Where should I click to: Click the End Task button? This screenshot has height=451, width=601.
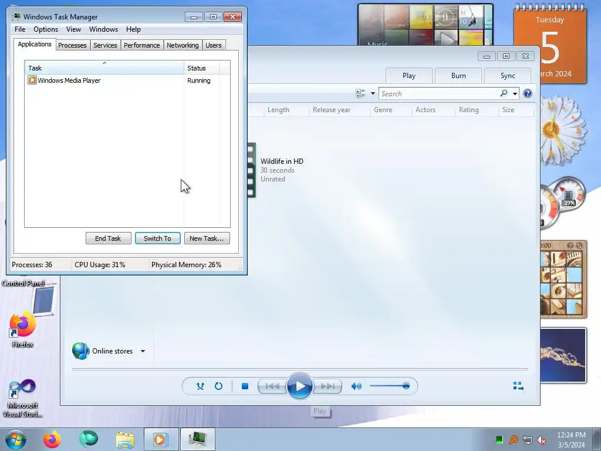[x=108, y=238]
